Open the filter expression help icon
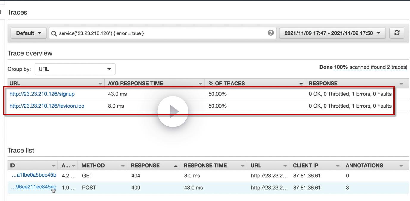Viewport: 410px width, 201px height. coord(271,33)
